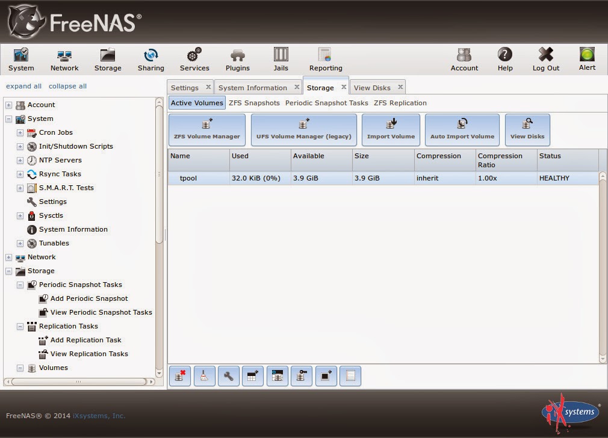This screenshot has width=608, height=438.
Task: Open the iXsystems, Inc. footer link
Action: [x=99, y=416]
